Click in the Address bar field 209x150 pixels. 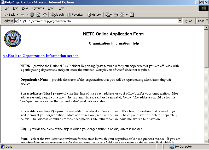(x=98, y=21)
